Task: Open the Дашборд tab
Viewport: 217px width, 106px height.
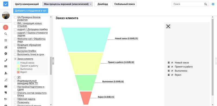Action: tap(103, 4)
